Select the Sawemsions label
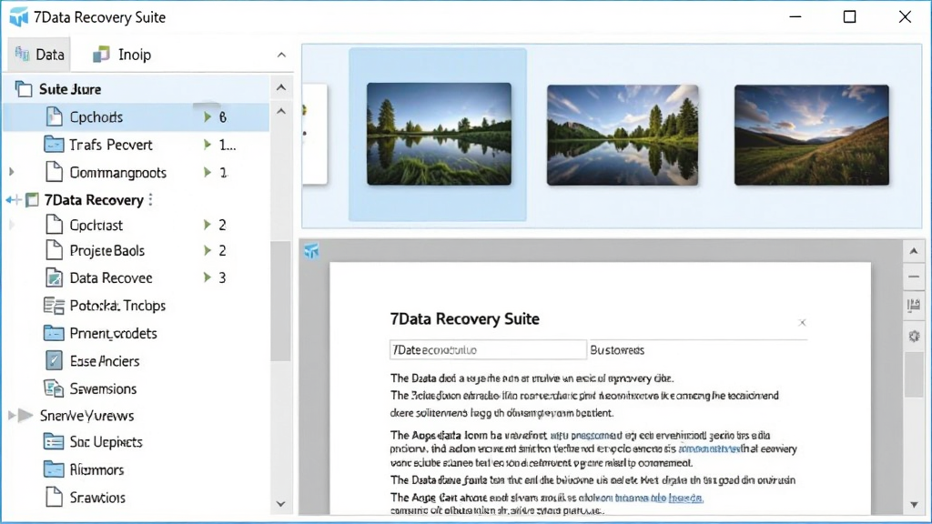The width and height of the screenshot is (932, 524). coord(104,388)
